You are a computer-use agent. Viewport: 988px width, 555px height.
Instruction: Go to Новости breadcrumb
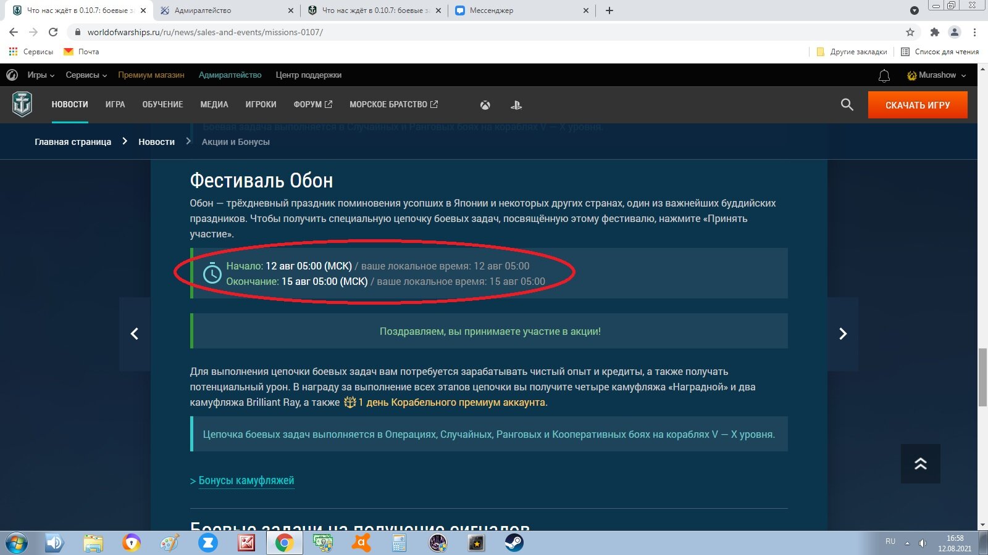[x=156, y=142]
